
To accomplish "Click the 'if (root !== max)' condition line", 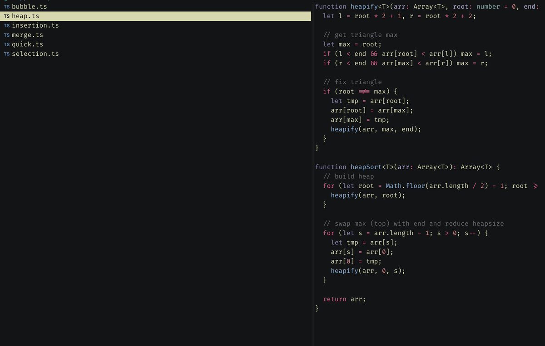I will (x=360, y=92).
